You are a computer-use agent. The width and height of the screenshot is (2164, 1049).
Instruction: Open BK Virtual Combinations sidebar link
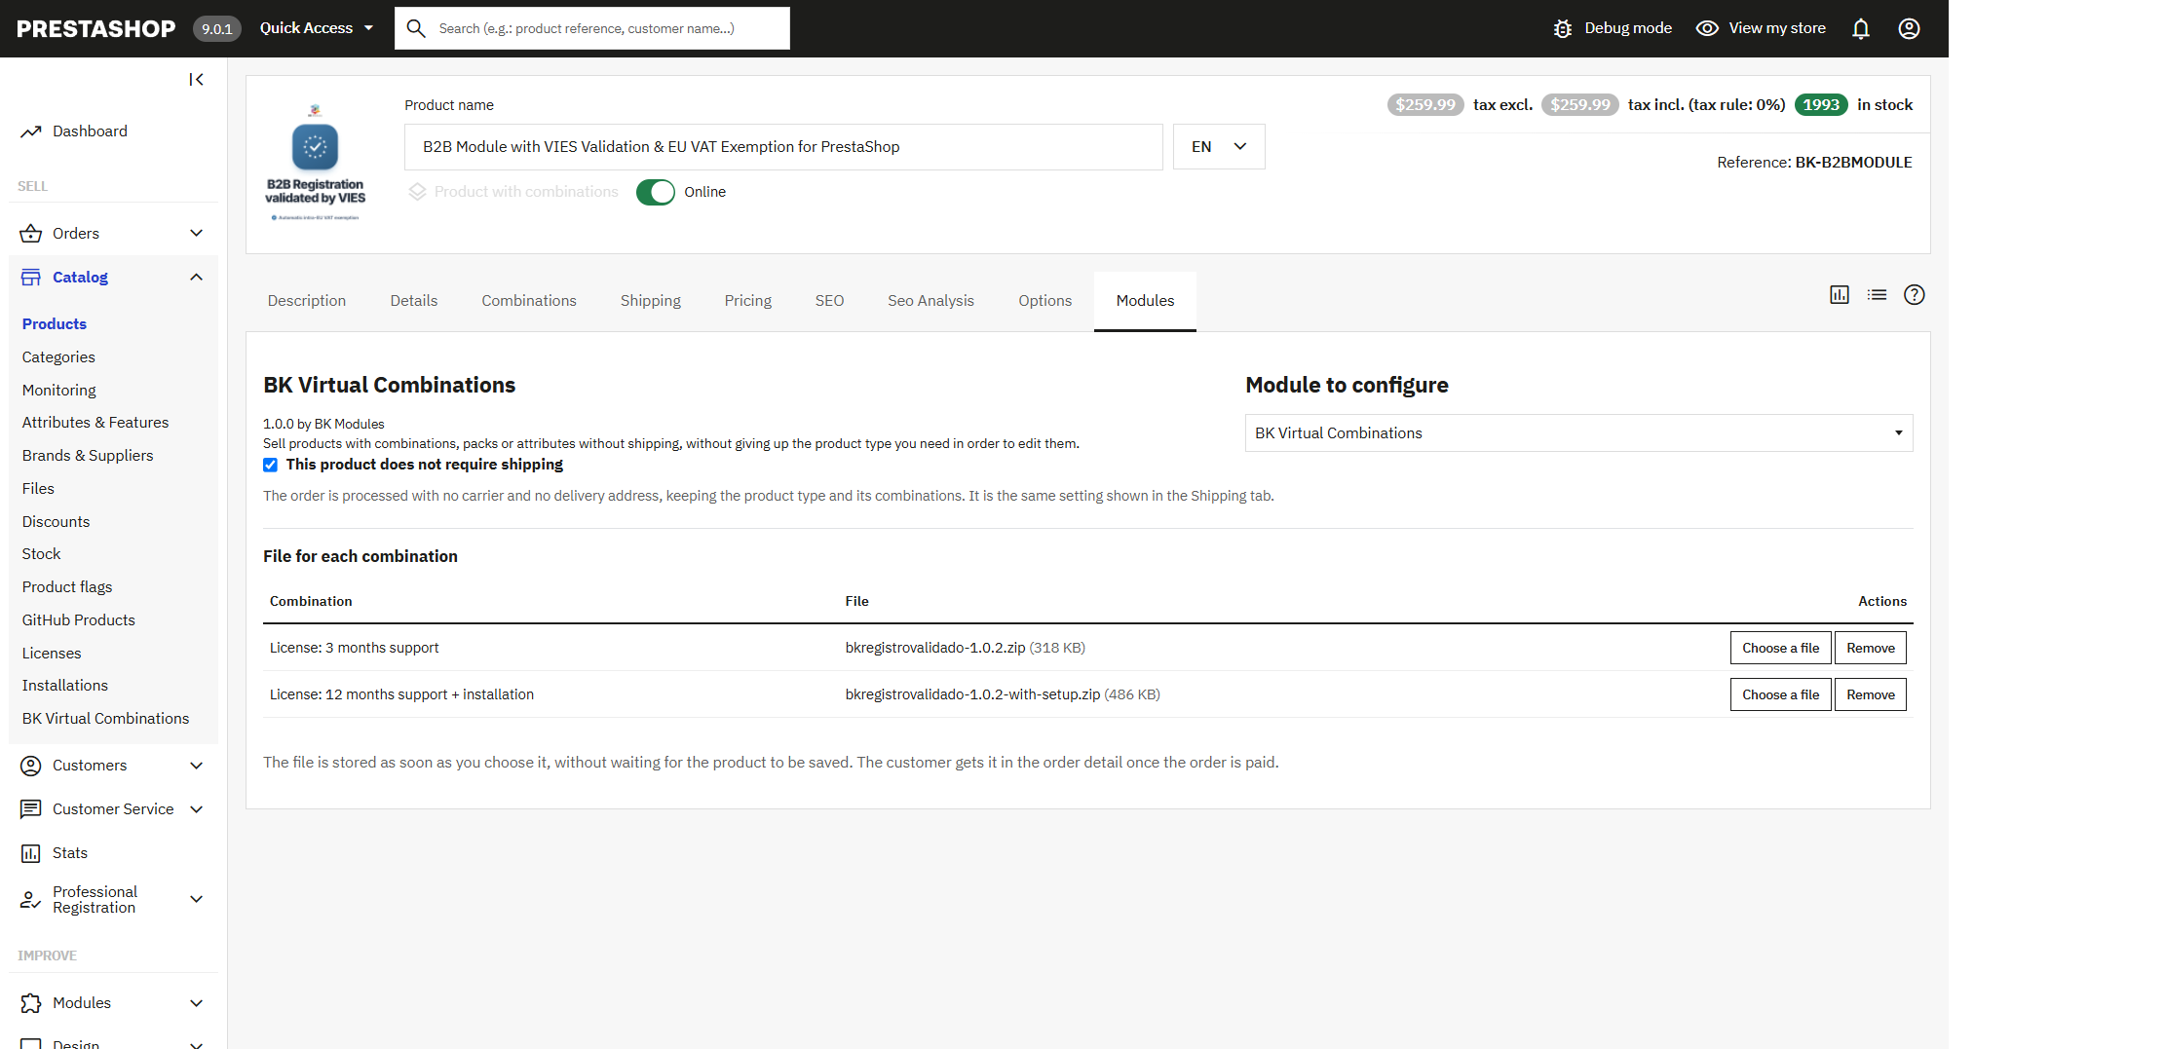[106, 719]
